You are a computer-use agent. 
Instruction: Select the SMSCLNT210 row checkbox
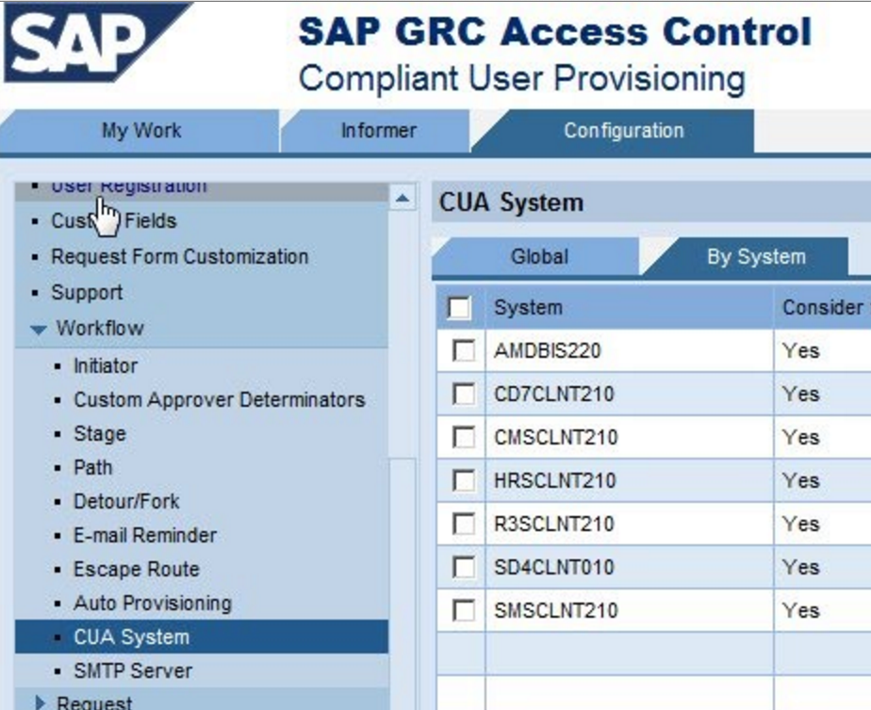click(x=463, y=611)
